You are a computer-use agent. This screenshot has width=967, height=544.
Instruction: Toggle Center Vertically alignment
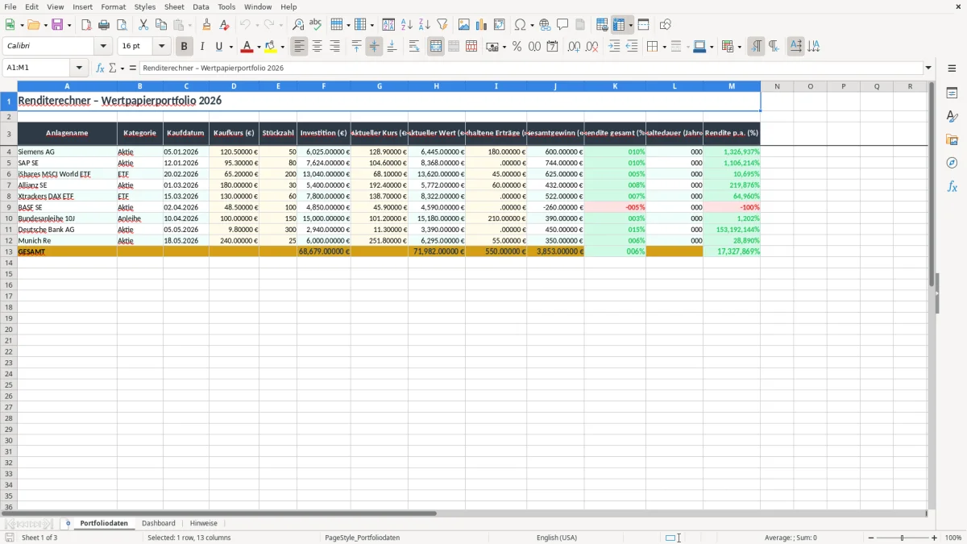[x=374, y=47]
